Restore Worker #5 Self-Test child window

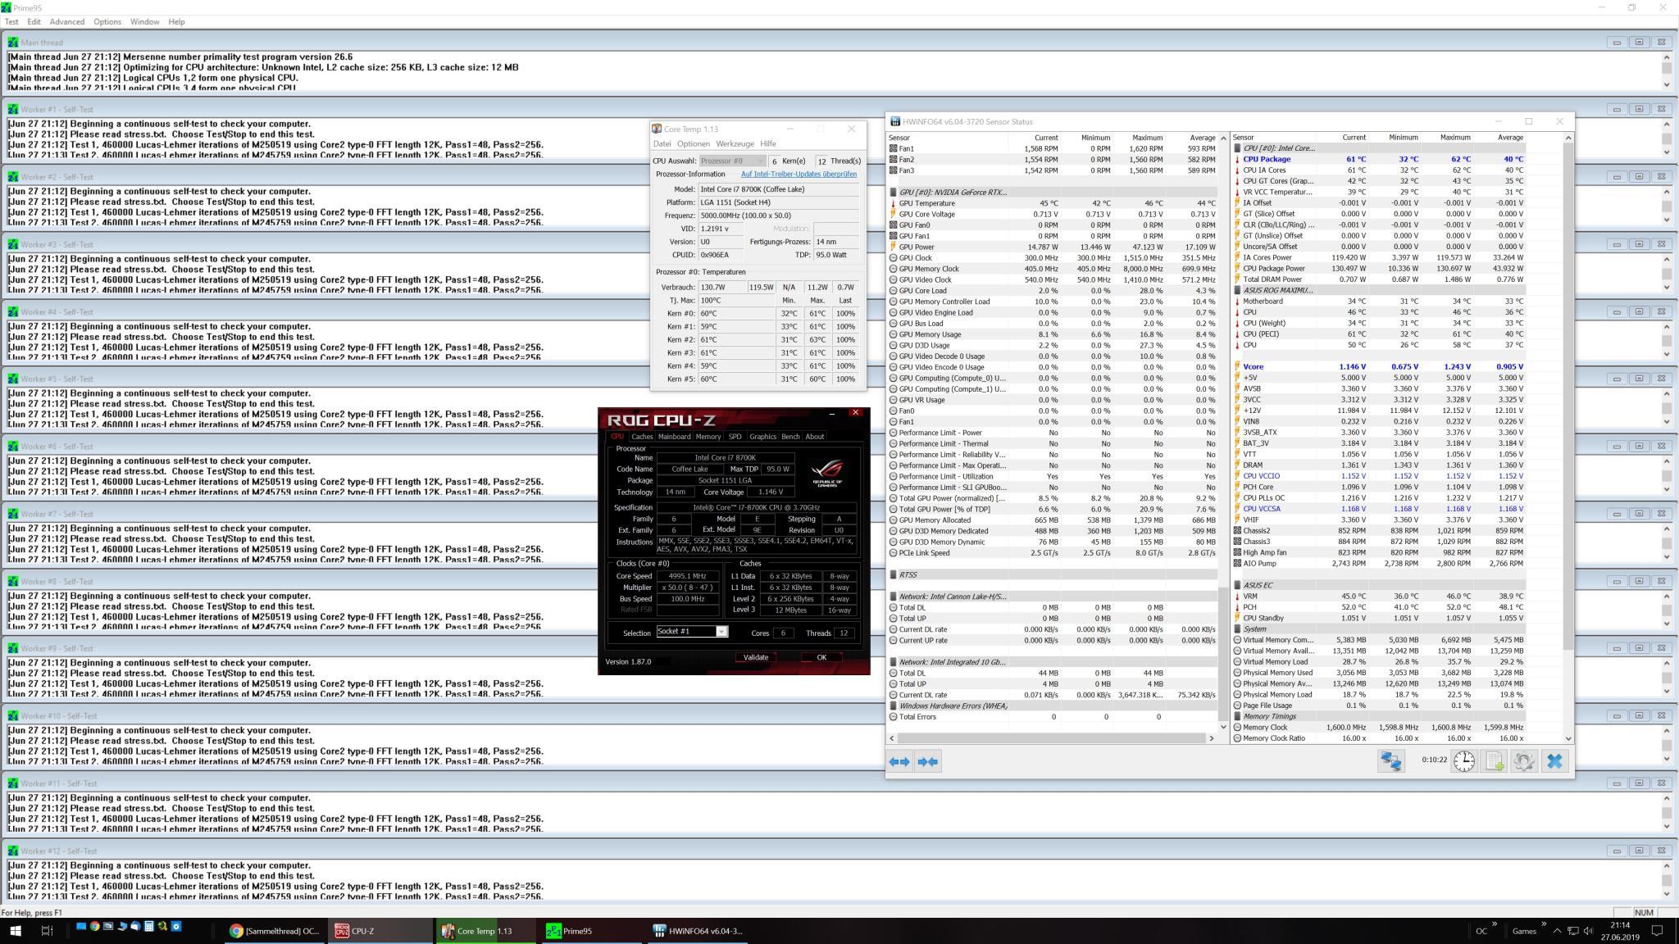coord(1639,379)
